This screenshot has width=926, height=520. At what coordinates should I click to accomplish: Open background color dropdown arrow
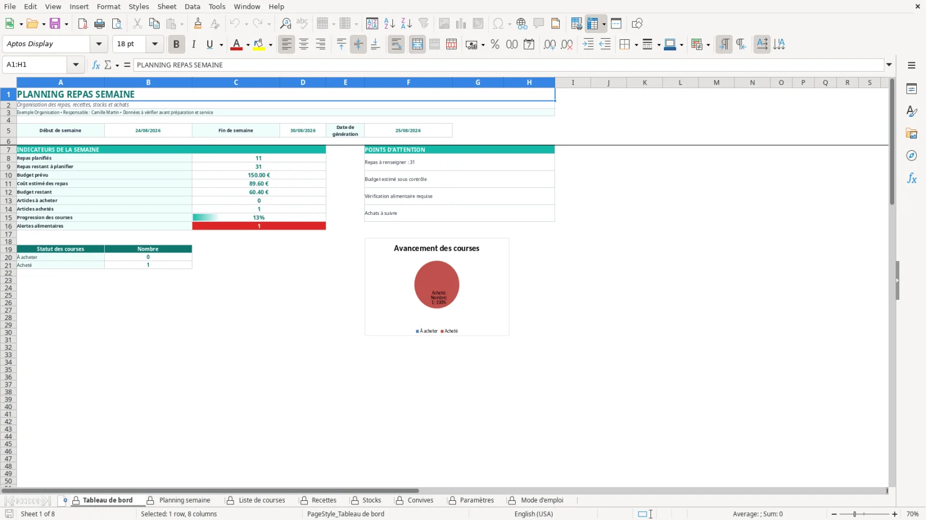coord(270,44)
